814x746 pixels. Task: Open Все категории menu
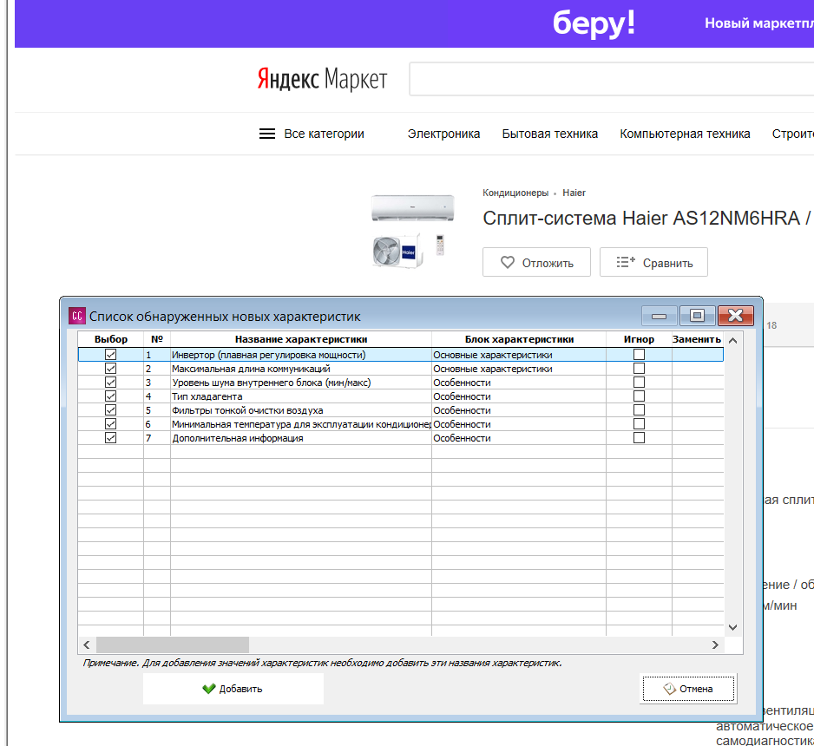[x=312, y=134]
